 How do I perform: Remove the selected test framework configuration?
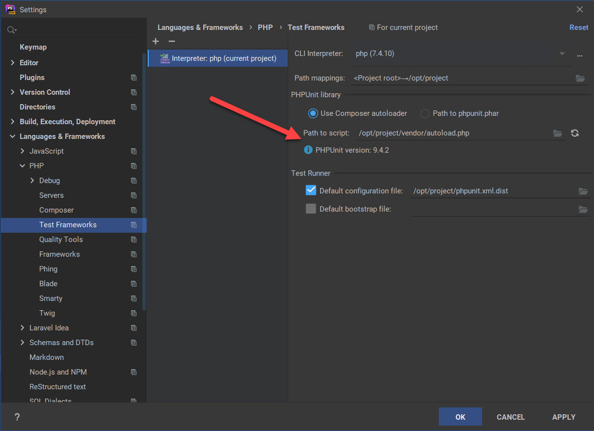[171, 42]
